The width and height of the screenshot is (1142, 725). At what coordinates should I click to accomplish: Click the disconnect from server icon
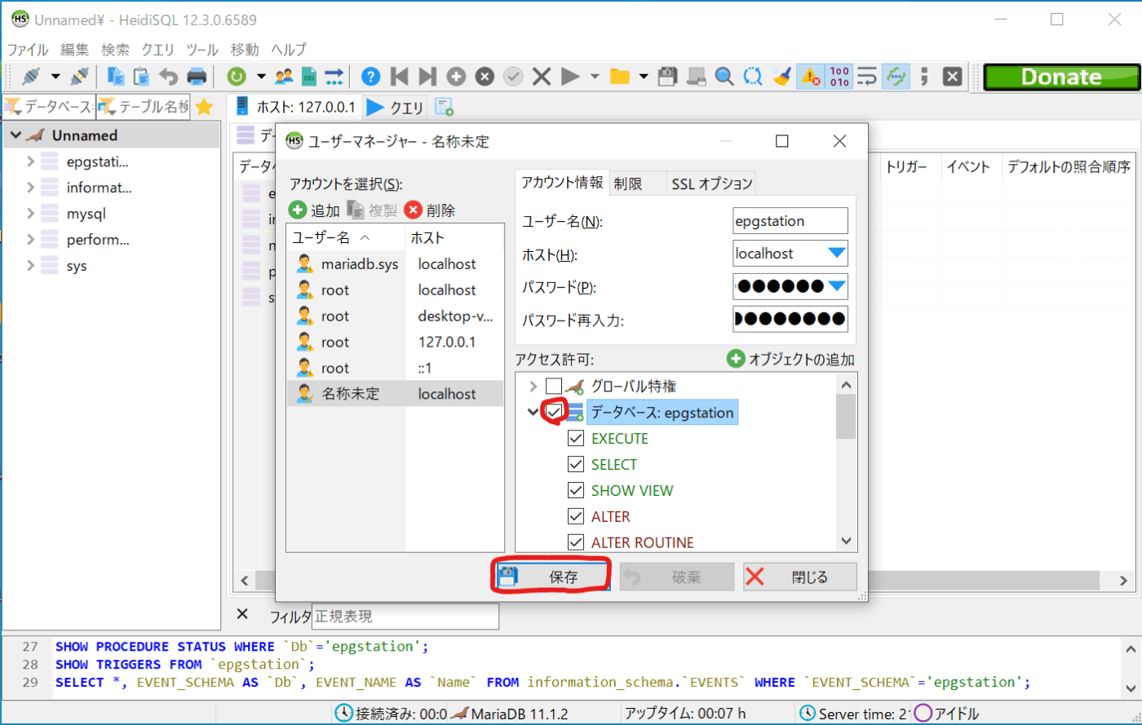tap(79, 77)
